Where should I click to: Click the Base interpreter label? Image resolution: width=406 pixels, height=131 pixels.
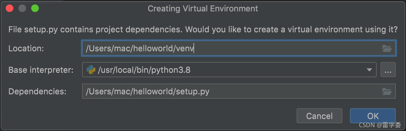pos(41,70)
